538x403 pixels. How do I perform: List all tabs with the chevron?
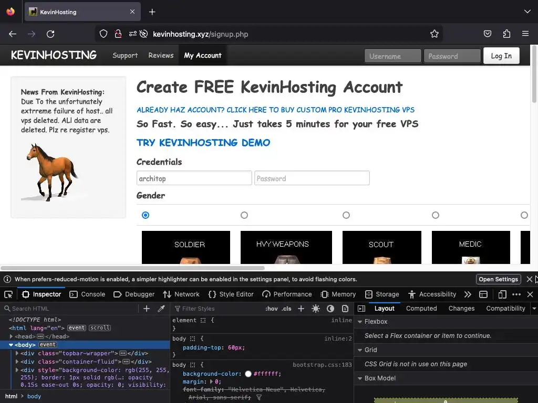click(x=527, y=12)
